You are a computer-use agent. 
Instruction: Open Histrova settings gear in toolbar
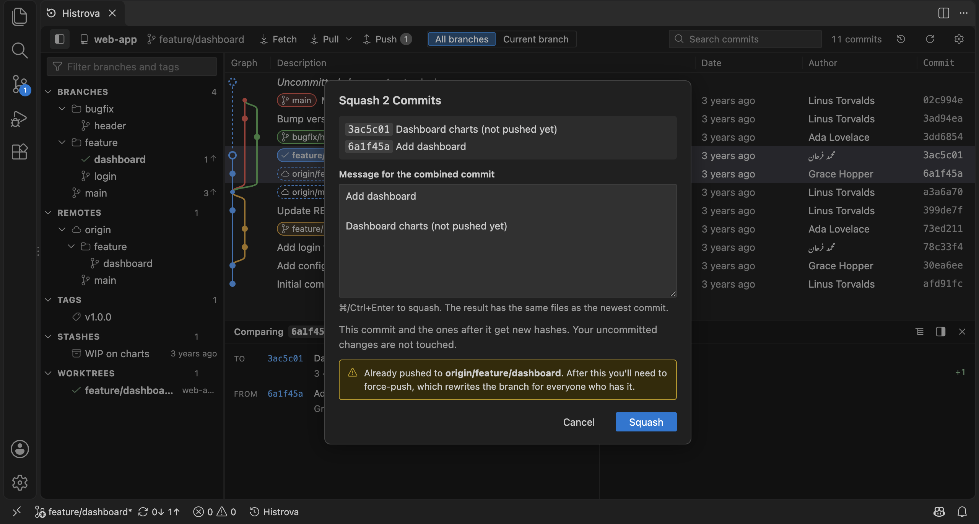(959, 39)
